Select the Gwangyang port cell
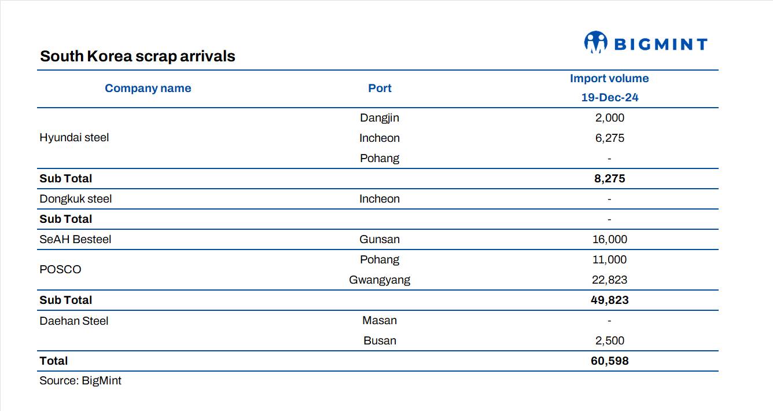The height and width of the screenshot is (411, 773). click(x=380, y=280)
